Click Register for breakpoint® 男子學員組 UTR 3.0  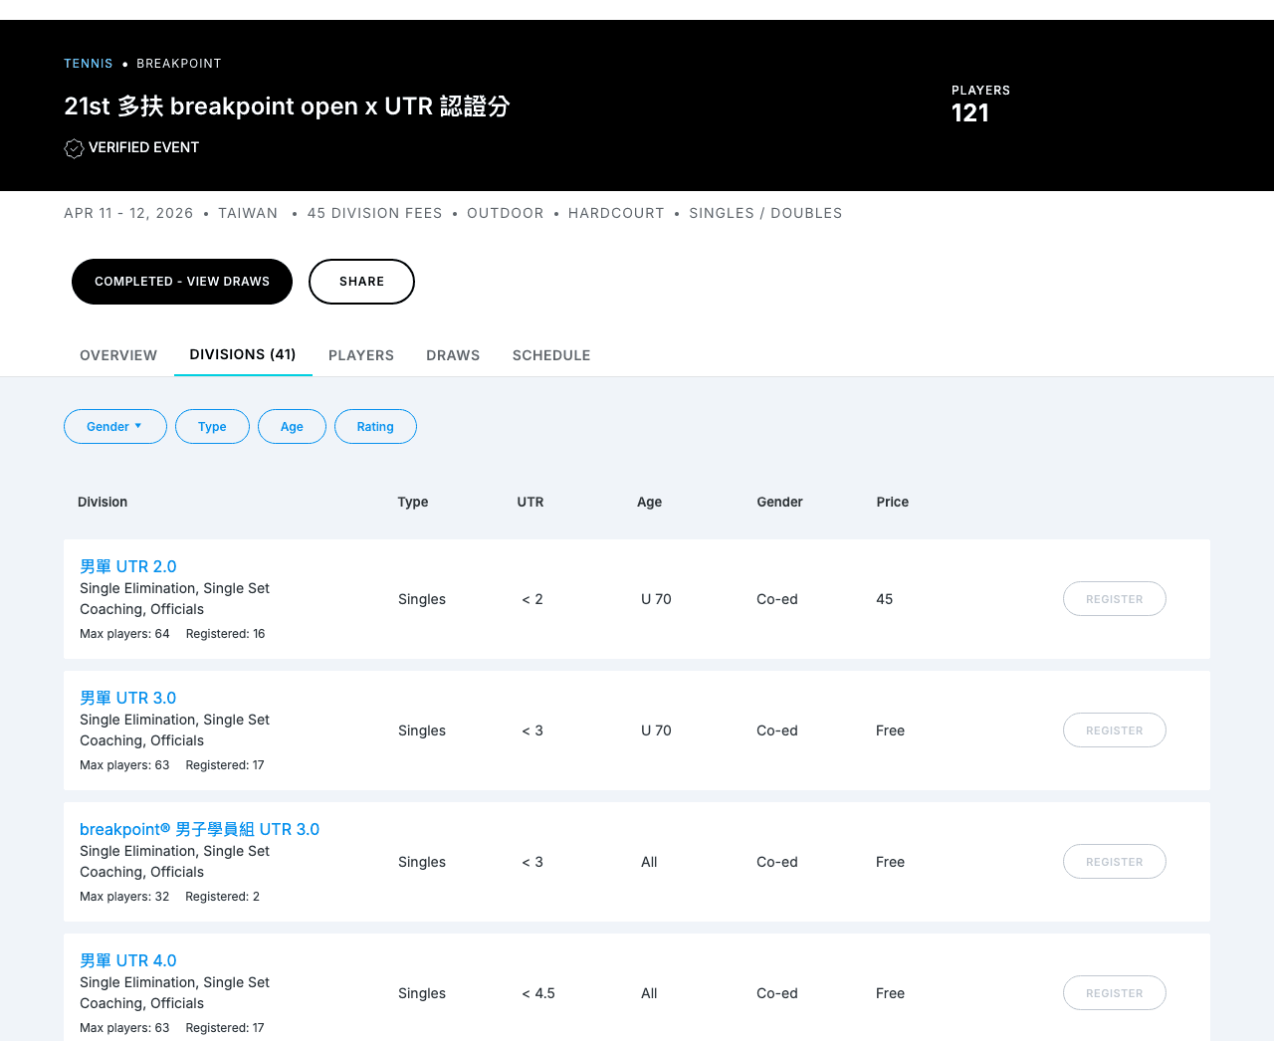(1115, 862)
